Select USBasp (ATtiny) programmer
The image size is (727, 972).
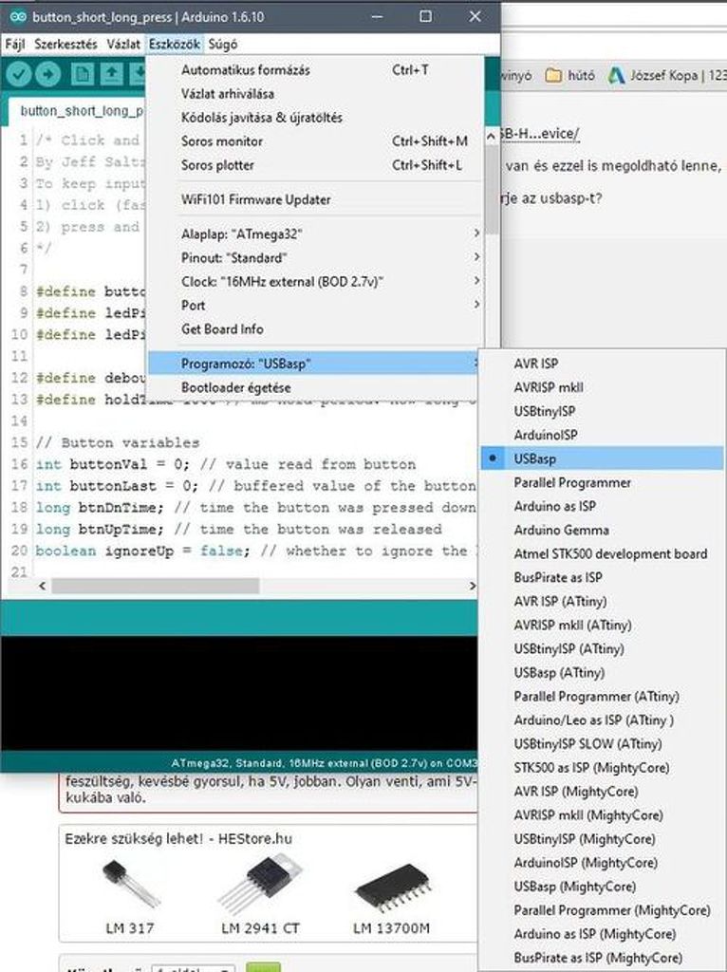pos(601,673)
